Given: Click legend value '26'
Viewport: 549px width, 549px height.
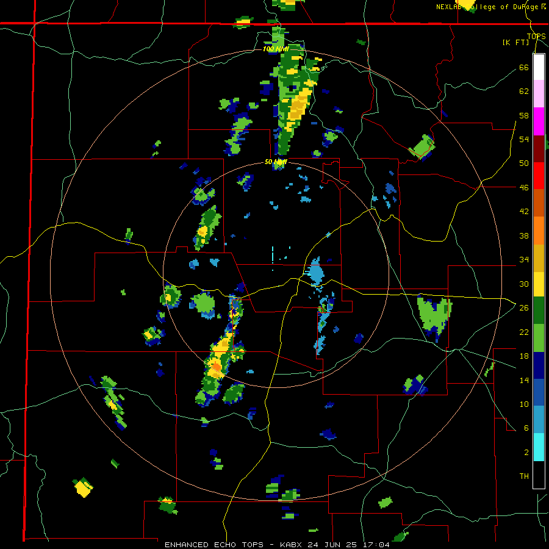Looking at the screenshot, I should coord(524,308).
